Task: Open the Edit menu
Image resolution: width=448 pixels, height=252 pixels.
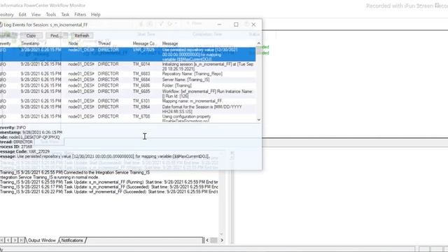Action: pos(22,15)
